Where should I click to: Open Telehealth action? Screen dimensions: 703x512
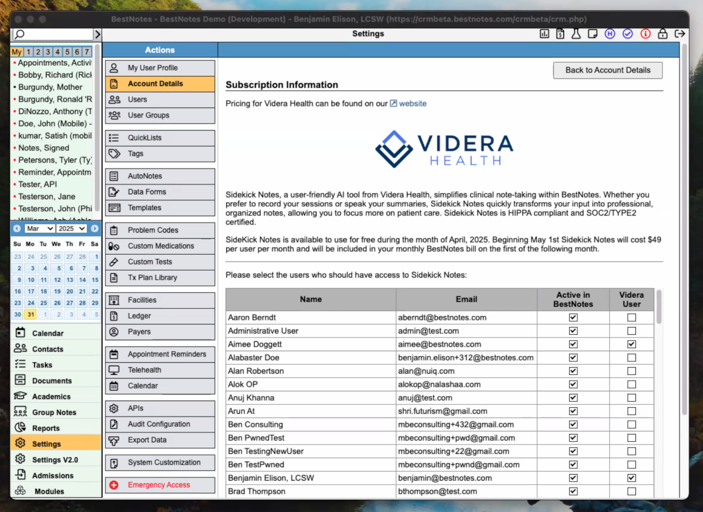point(160,370)
